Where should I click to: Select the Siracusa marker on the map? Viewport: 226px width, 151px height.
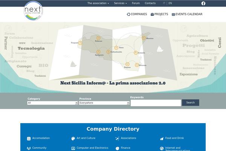137,65
